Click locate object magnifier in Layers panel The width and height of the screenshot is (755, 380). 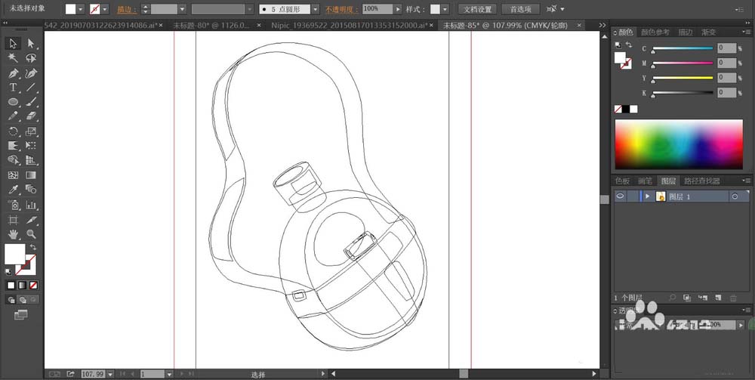click(673, 298)
